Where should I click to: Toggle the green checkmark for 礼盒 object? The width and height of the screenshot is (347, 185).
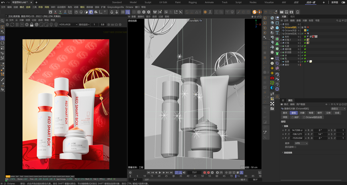click(x=302, y=46)
